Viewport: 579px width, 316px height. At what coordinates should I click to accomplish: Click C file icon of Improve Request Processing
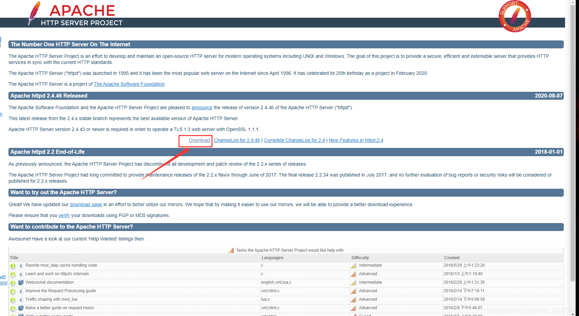pos(21,291)
